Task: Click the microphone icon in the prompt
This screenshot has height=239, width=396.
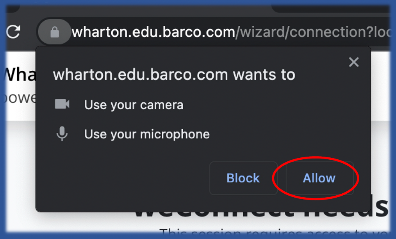Action: [x=62, y=134]
